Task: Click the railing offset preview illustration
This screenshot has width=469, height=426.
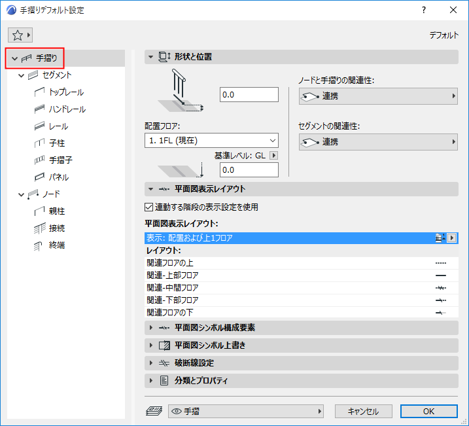Action: (181, 90)
